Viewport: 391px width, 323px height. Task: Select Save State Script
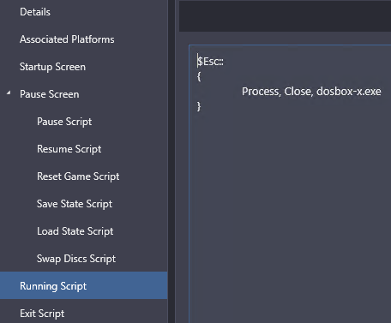[75, 204]
